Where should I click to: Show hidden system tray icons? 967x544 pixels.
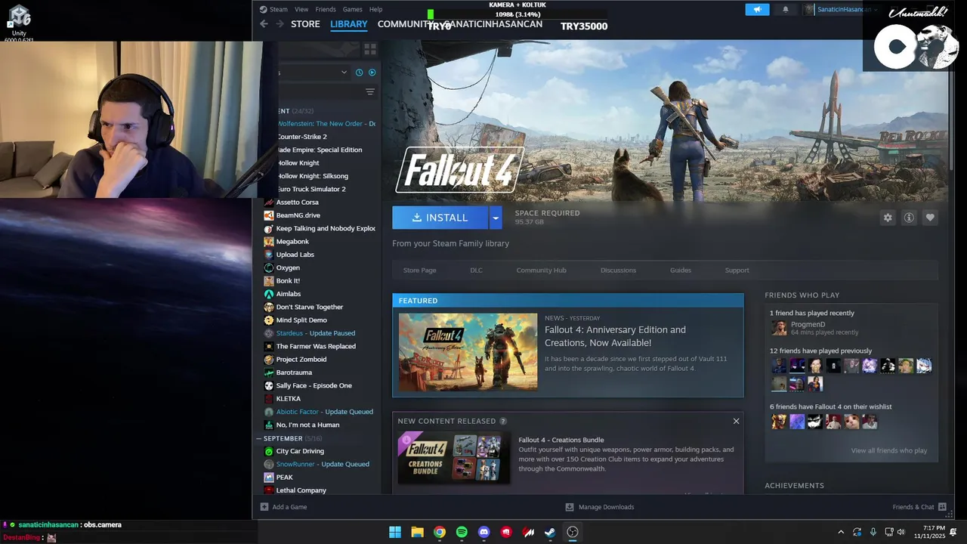[841, 532]
